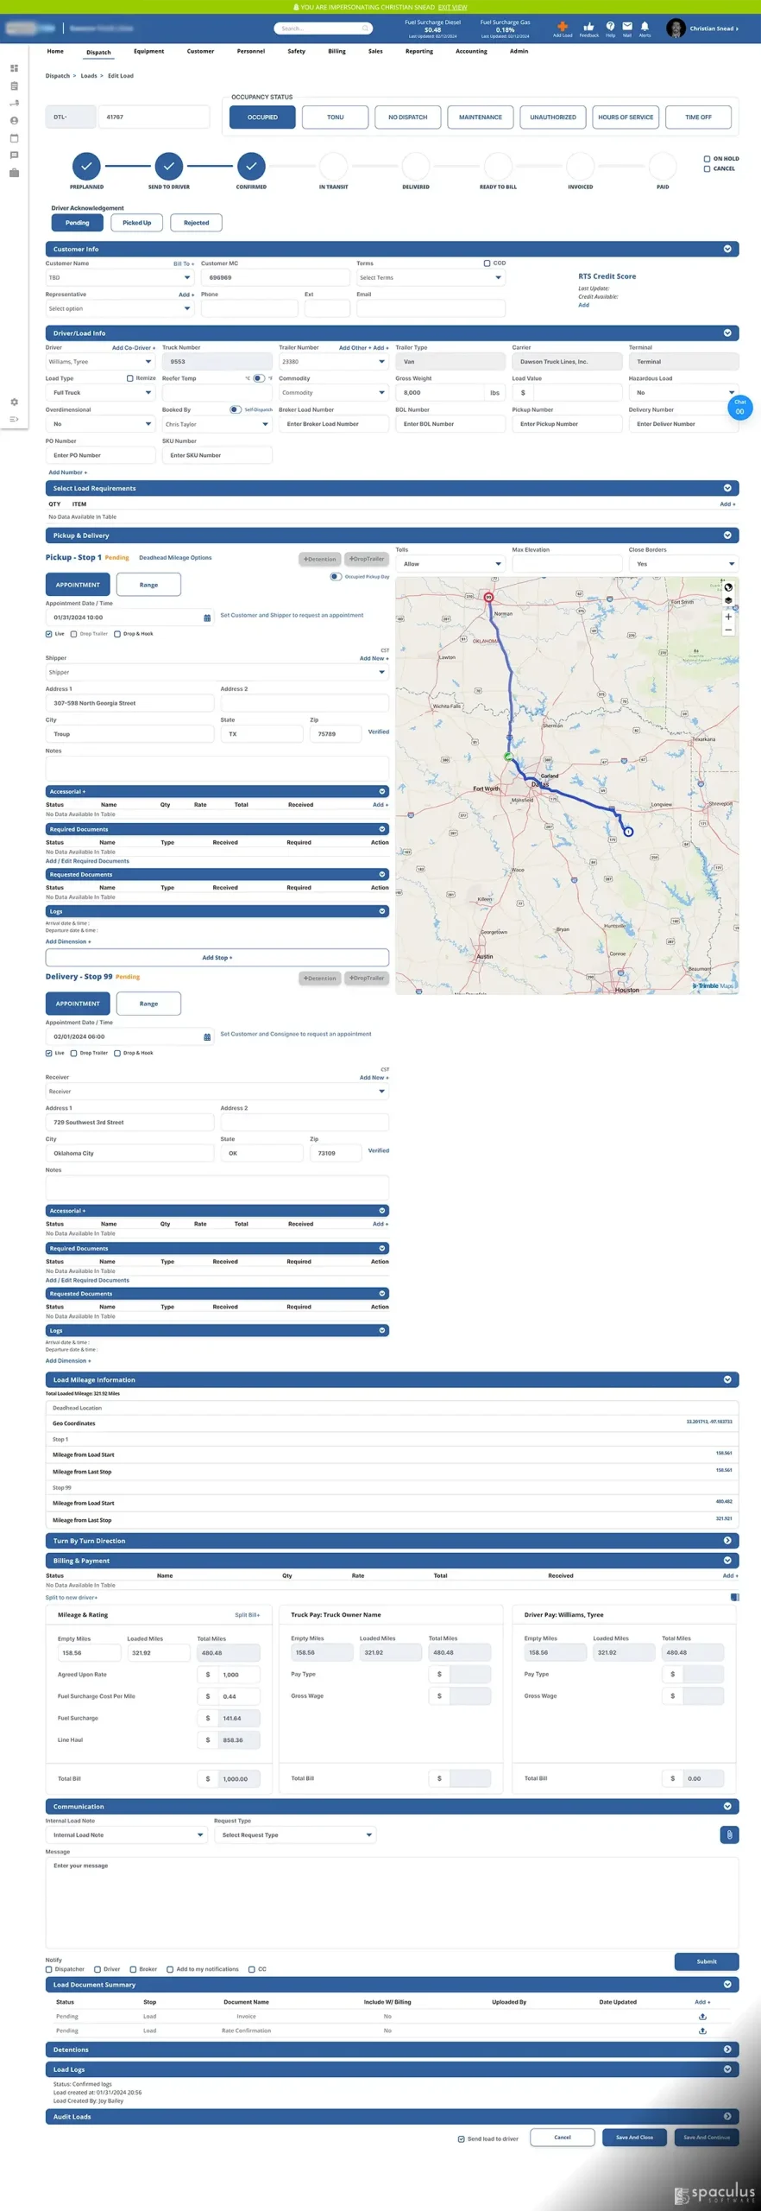761x2211 pixels.
Task: Click the chat bubble icon in sidebar
Action: click(x=14, y=155)
